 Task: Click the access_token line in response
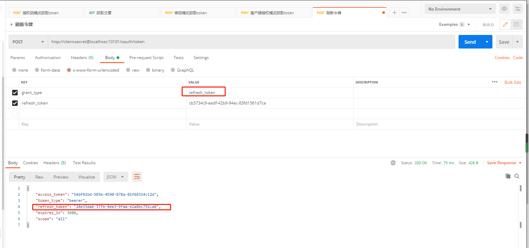click(x=97, y=194)
